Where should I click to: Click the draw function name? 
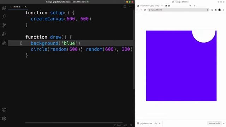(x=55, y=37)
